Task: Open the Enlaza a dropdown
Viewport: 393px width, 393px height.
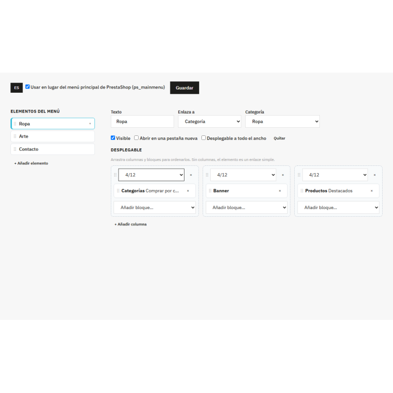Action: tap(210, 122)
